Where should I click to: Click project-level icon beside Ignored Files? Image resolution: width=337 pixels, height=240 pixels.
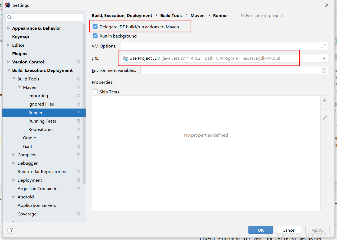(78, 104)
